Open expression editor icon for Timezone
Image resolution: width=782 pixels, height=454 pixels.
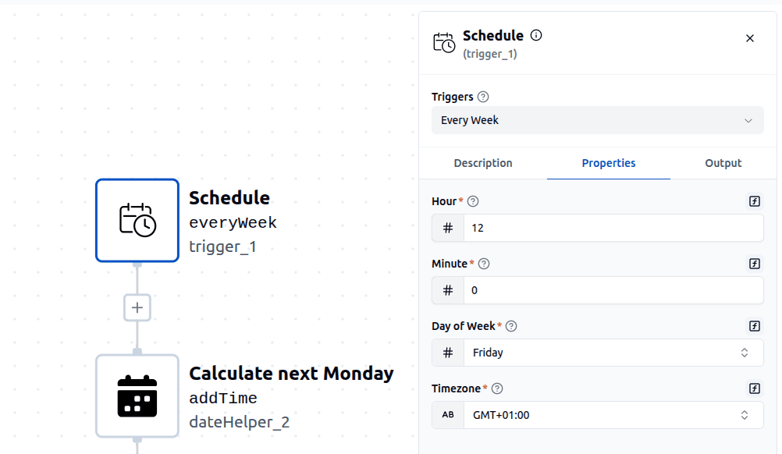[754, 388]
